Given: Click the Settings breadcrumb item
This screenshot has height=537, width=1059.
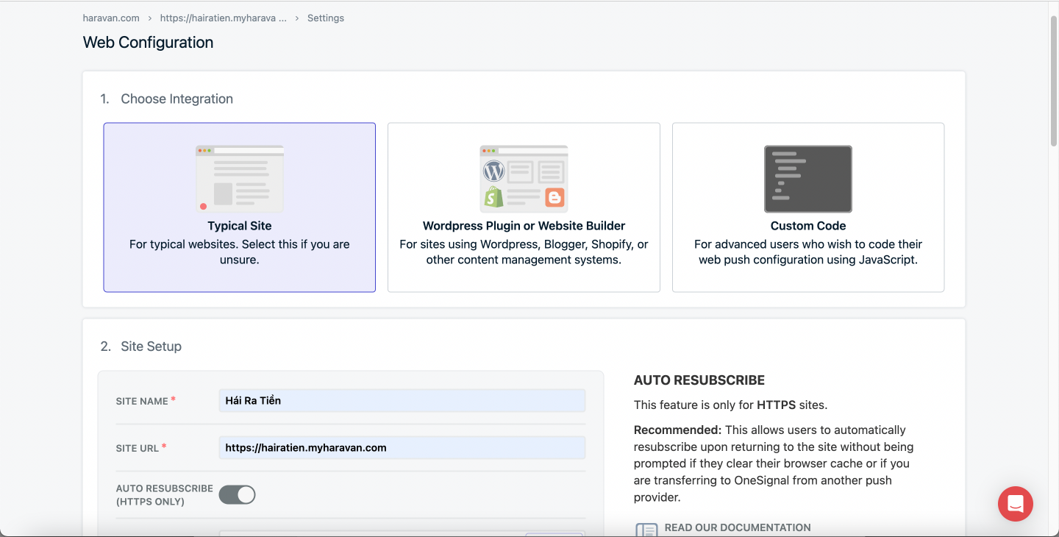Looking at the screenshot, I should tap(325, 18).
